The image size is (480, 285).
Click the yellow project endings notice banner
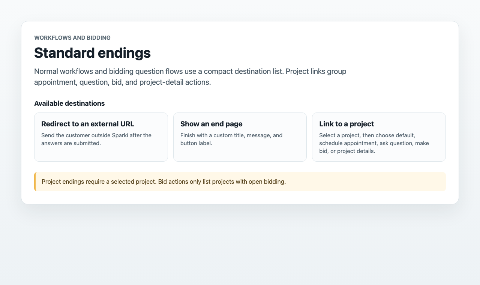[x=240, y=181]
